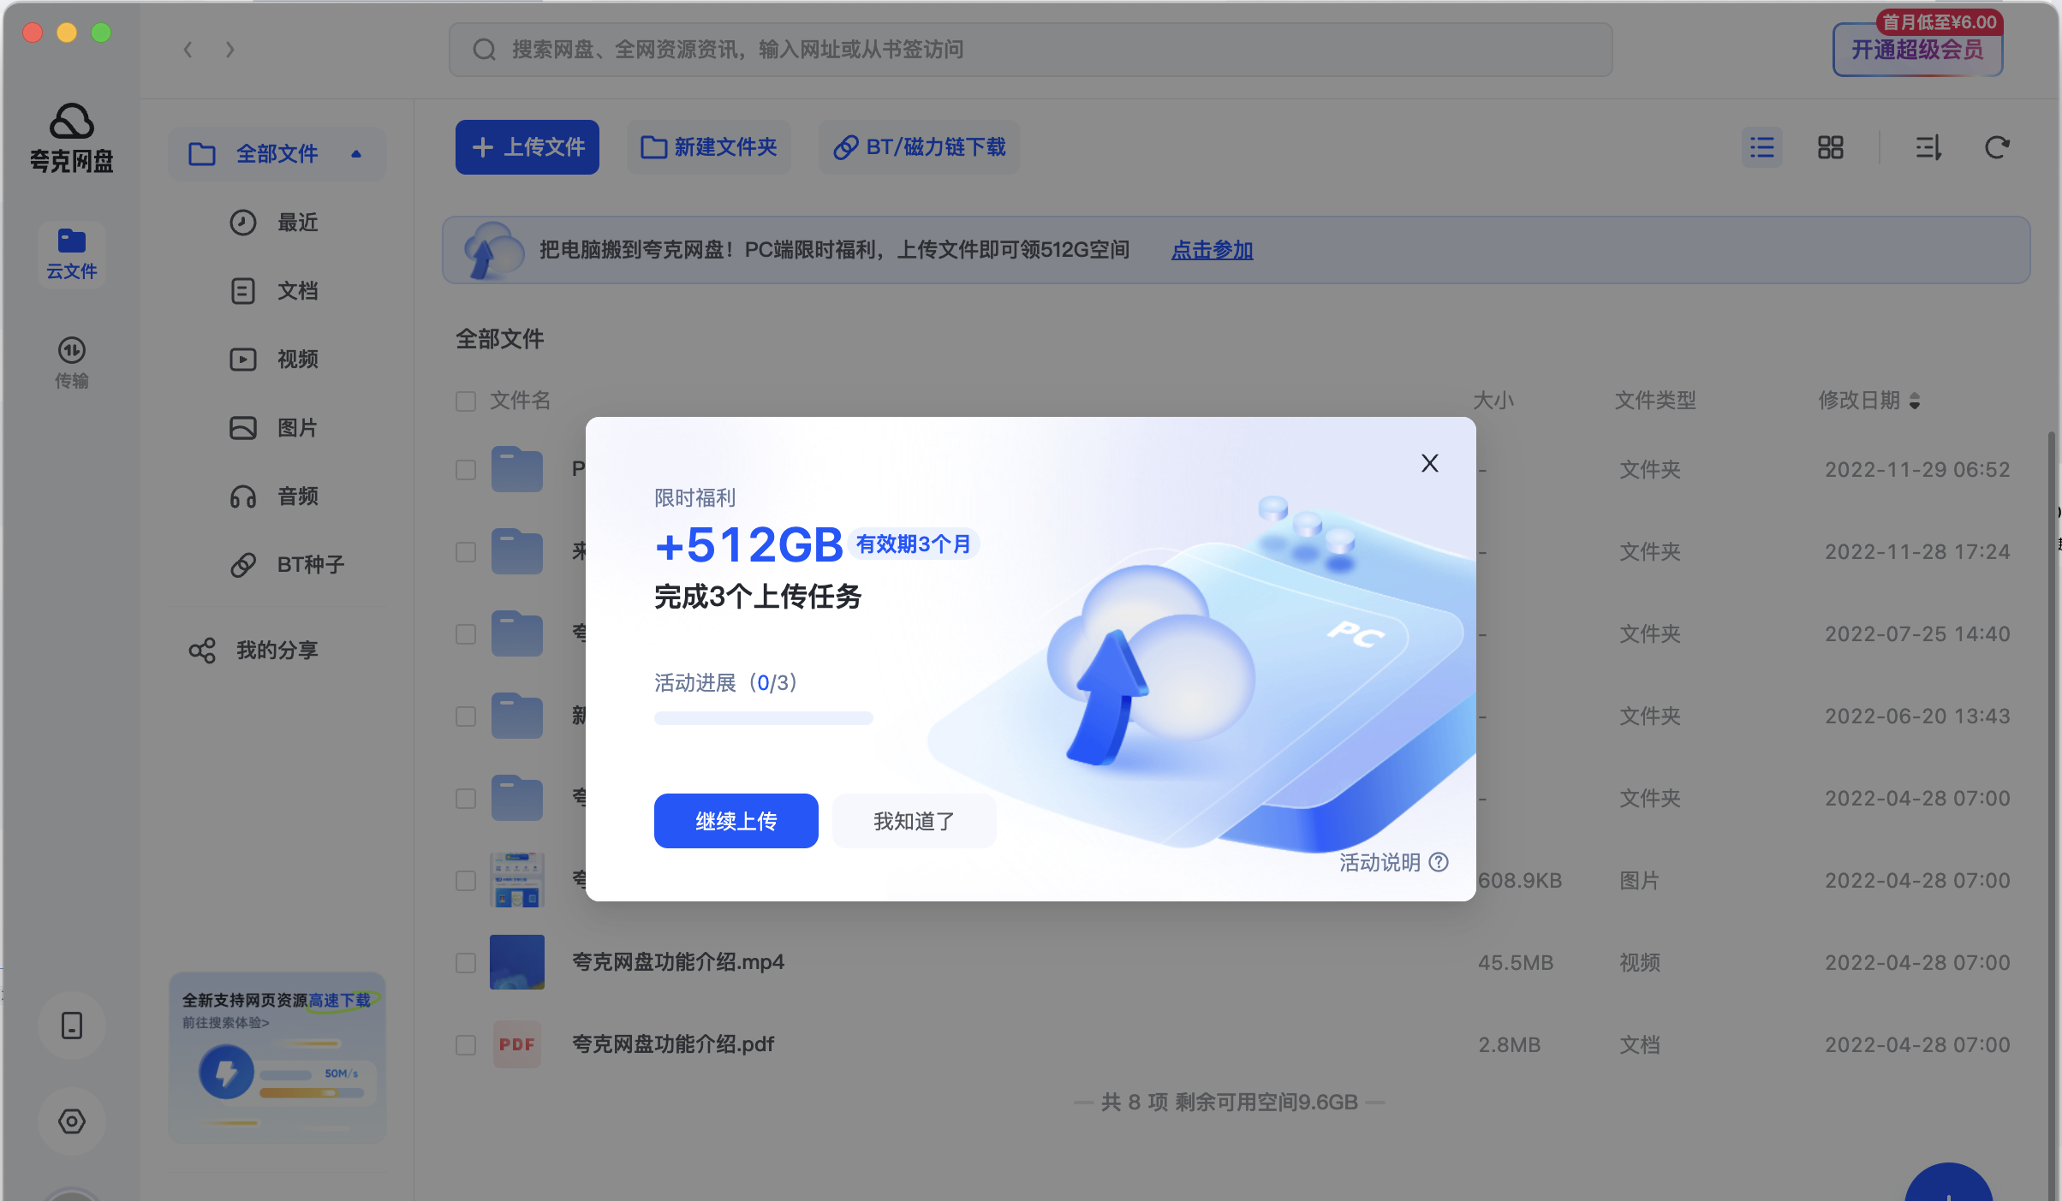Click BT/磁力链下载 button
2062x1201 pixels.
coord(920,147)
